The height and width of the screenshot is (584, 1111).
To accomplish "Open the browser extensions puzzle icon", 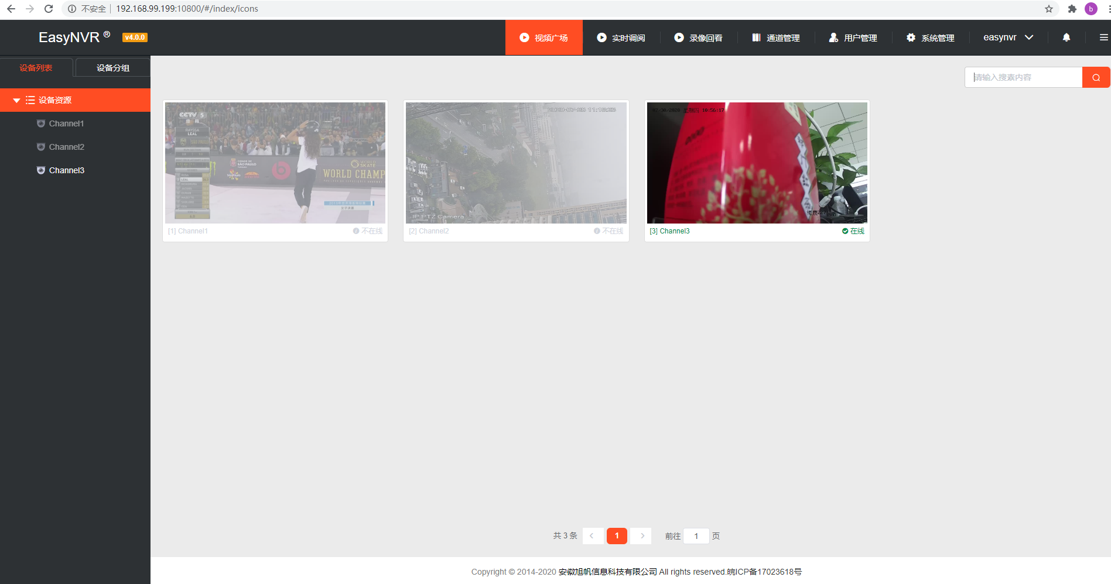I will click(x=1072, y=9).
